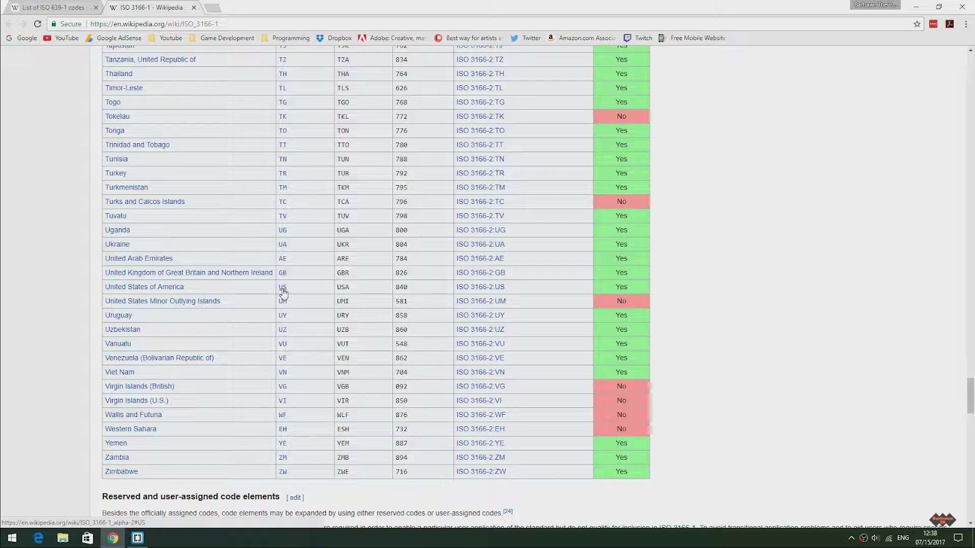Open the Microsoft Store taskbar icon
The height and width of the screenshot is (548, 975).
tap(87, 538)
